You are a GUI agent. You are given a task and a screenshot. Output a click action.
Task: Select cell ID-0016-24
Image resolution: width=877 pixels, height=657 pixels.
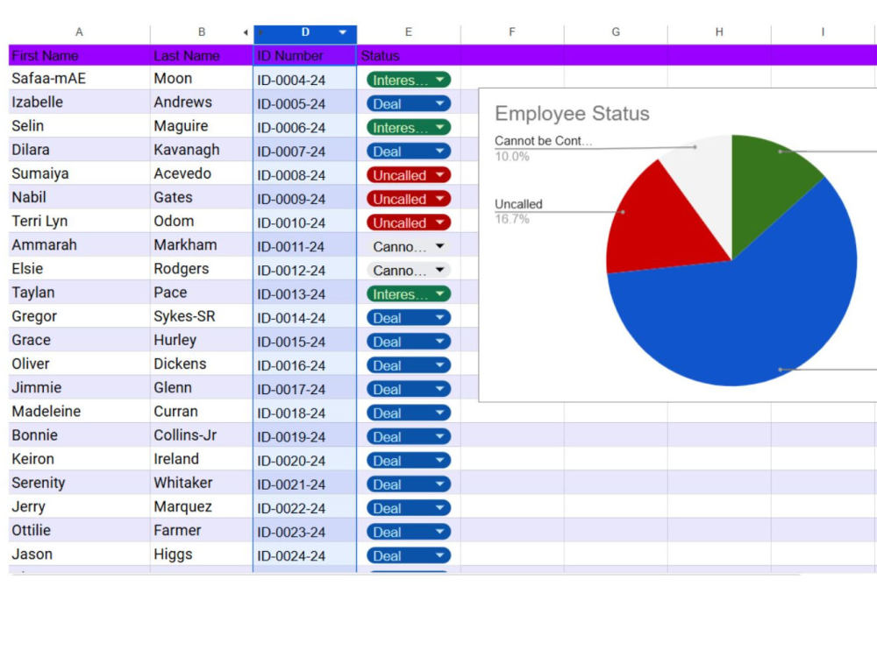point(305,365)
